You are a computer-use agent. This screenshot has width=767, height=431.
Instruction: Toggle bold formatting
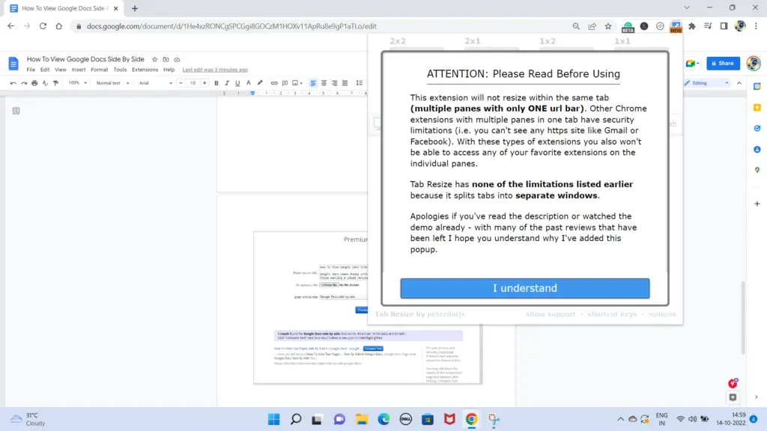tap(216, 83)
